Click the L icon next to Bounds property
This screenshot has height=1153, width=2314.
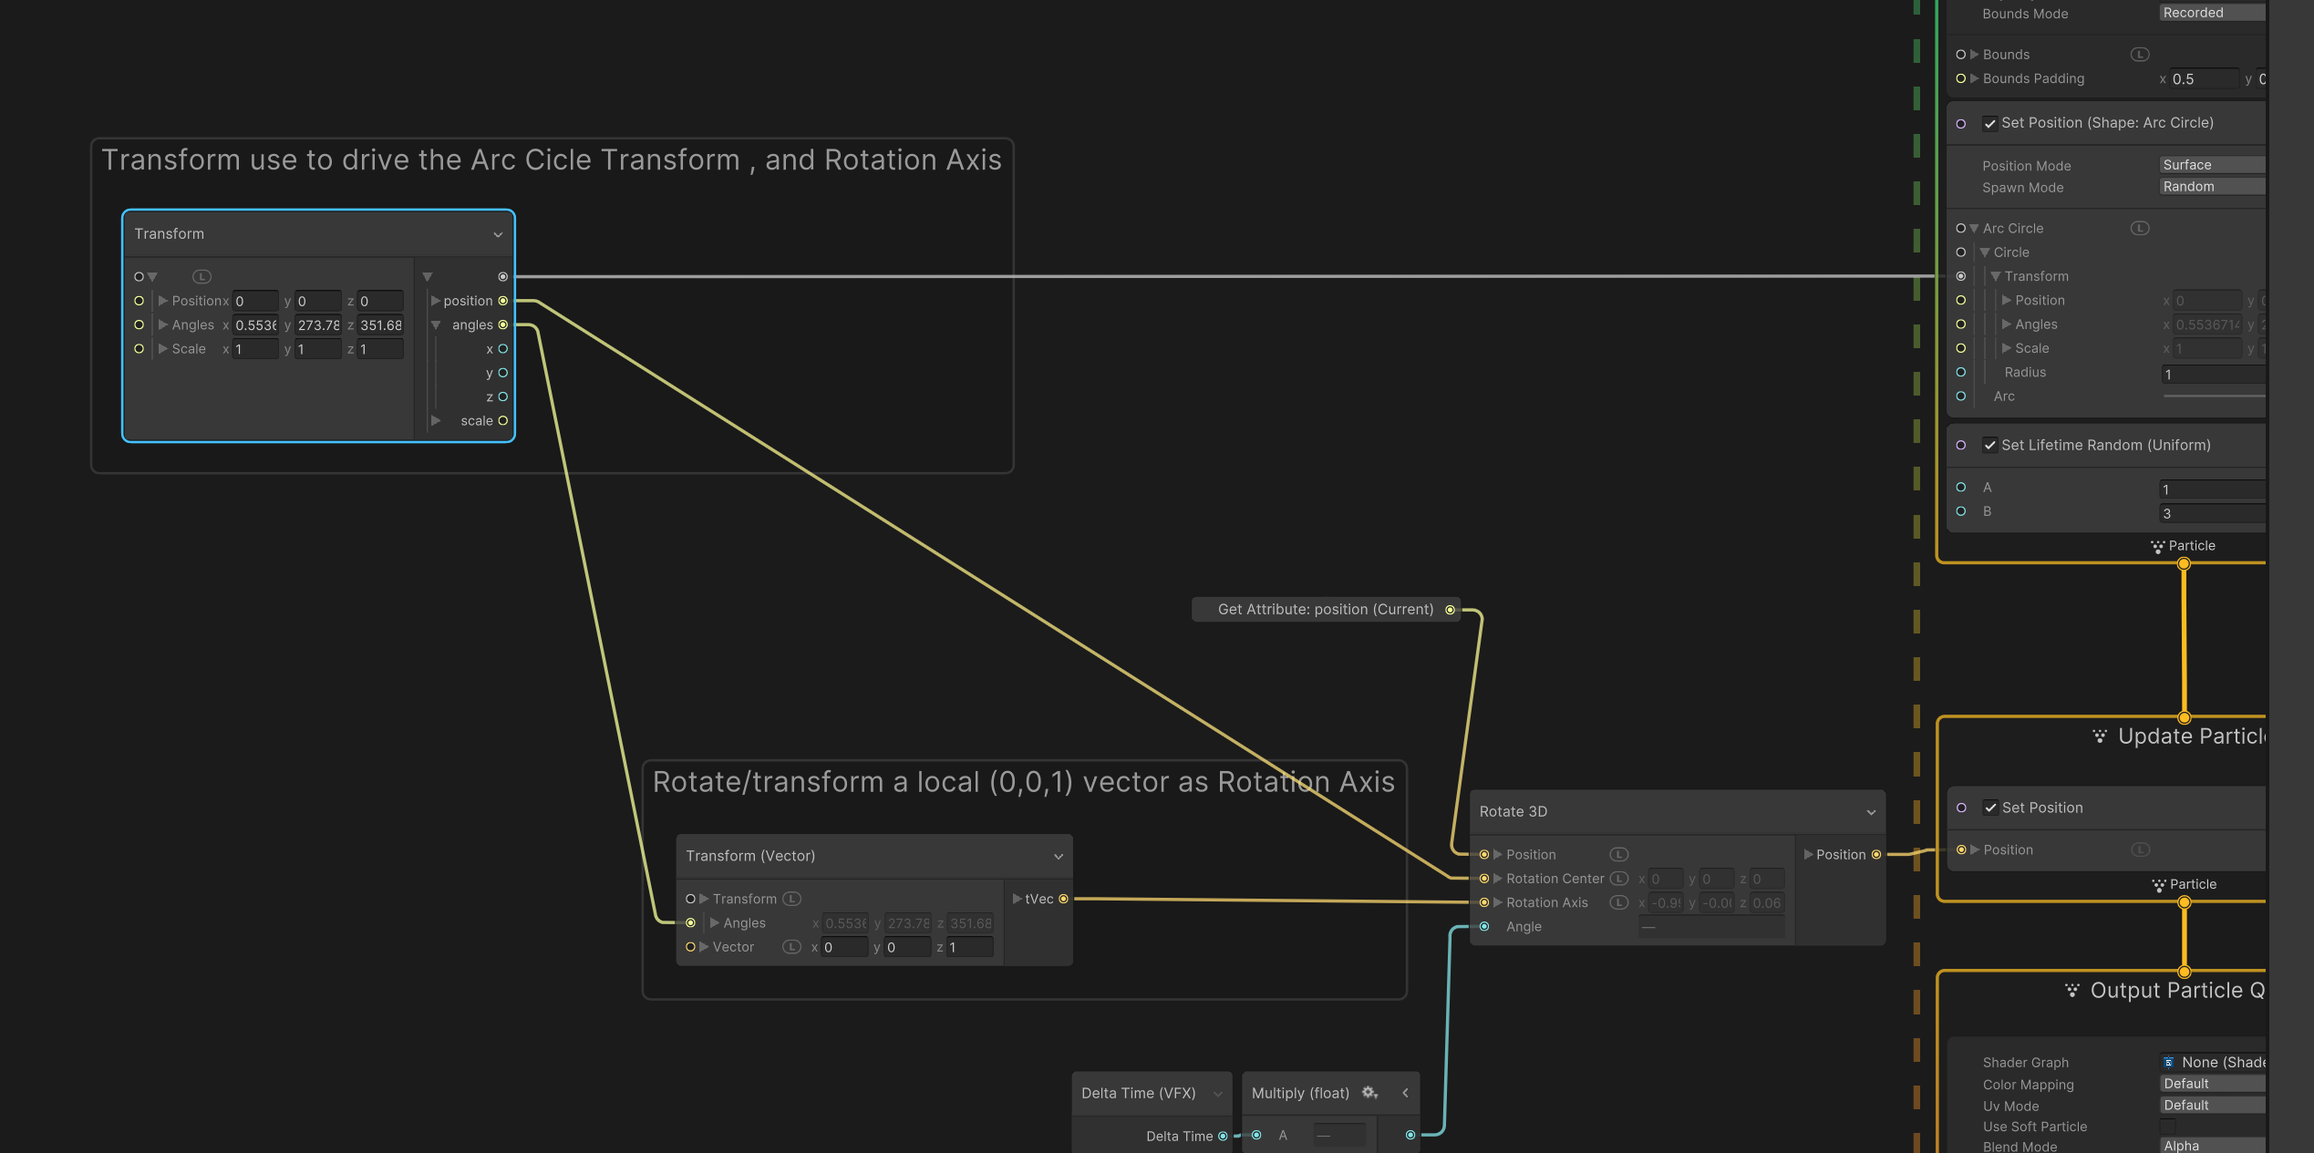pos(2140,54)
